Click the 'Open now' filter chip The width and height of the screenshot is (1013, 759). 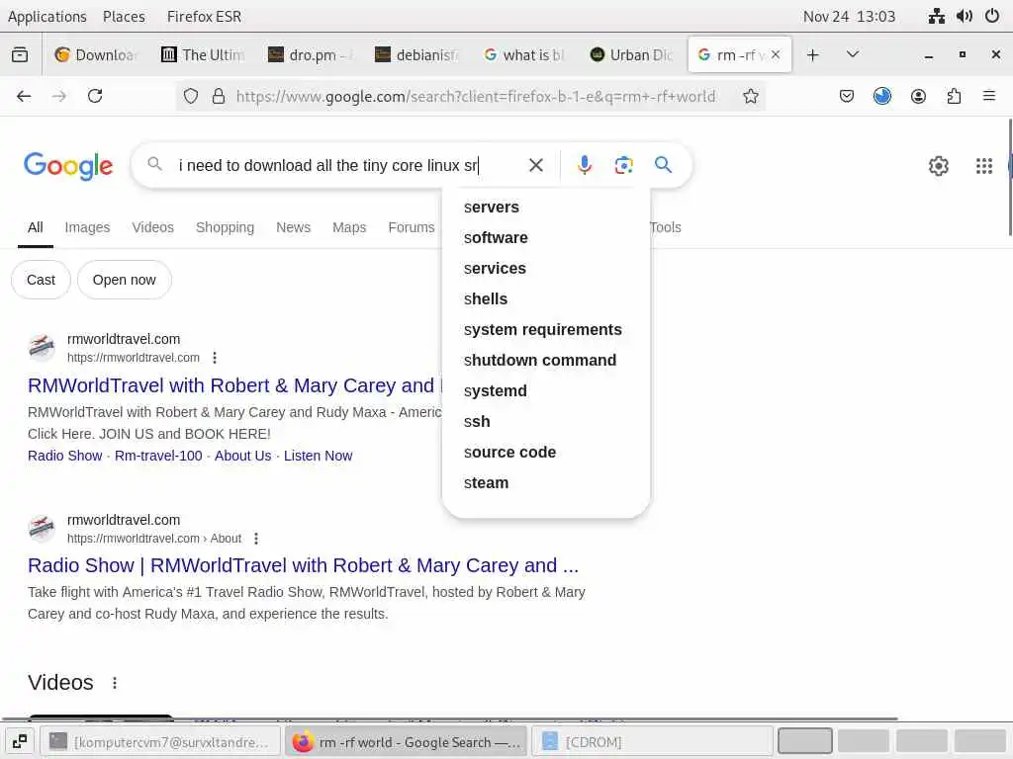point(124,280)
